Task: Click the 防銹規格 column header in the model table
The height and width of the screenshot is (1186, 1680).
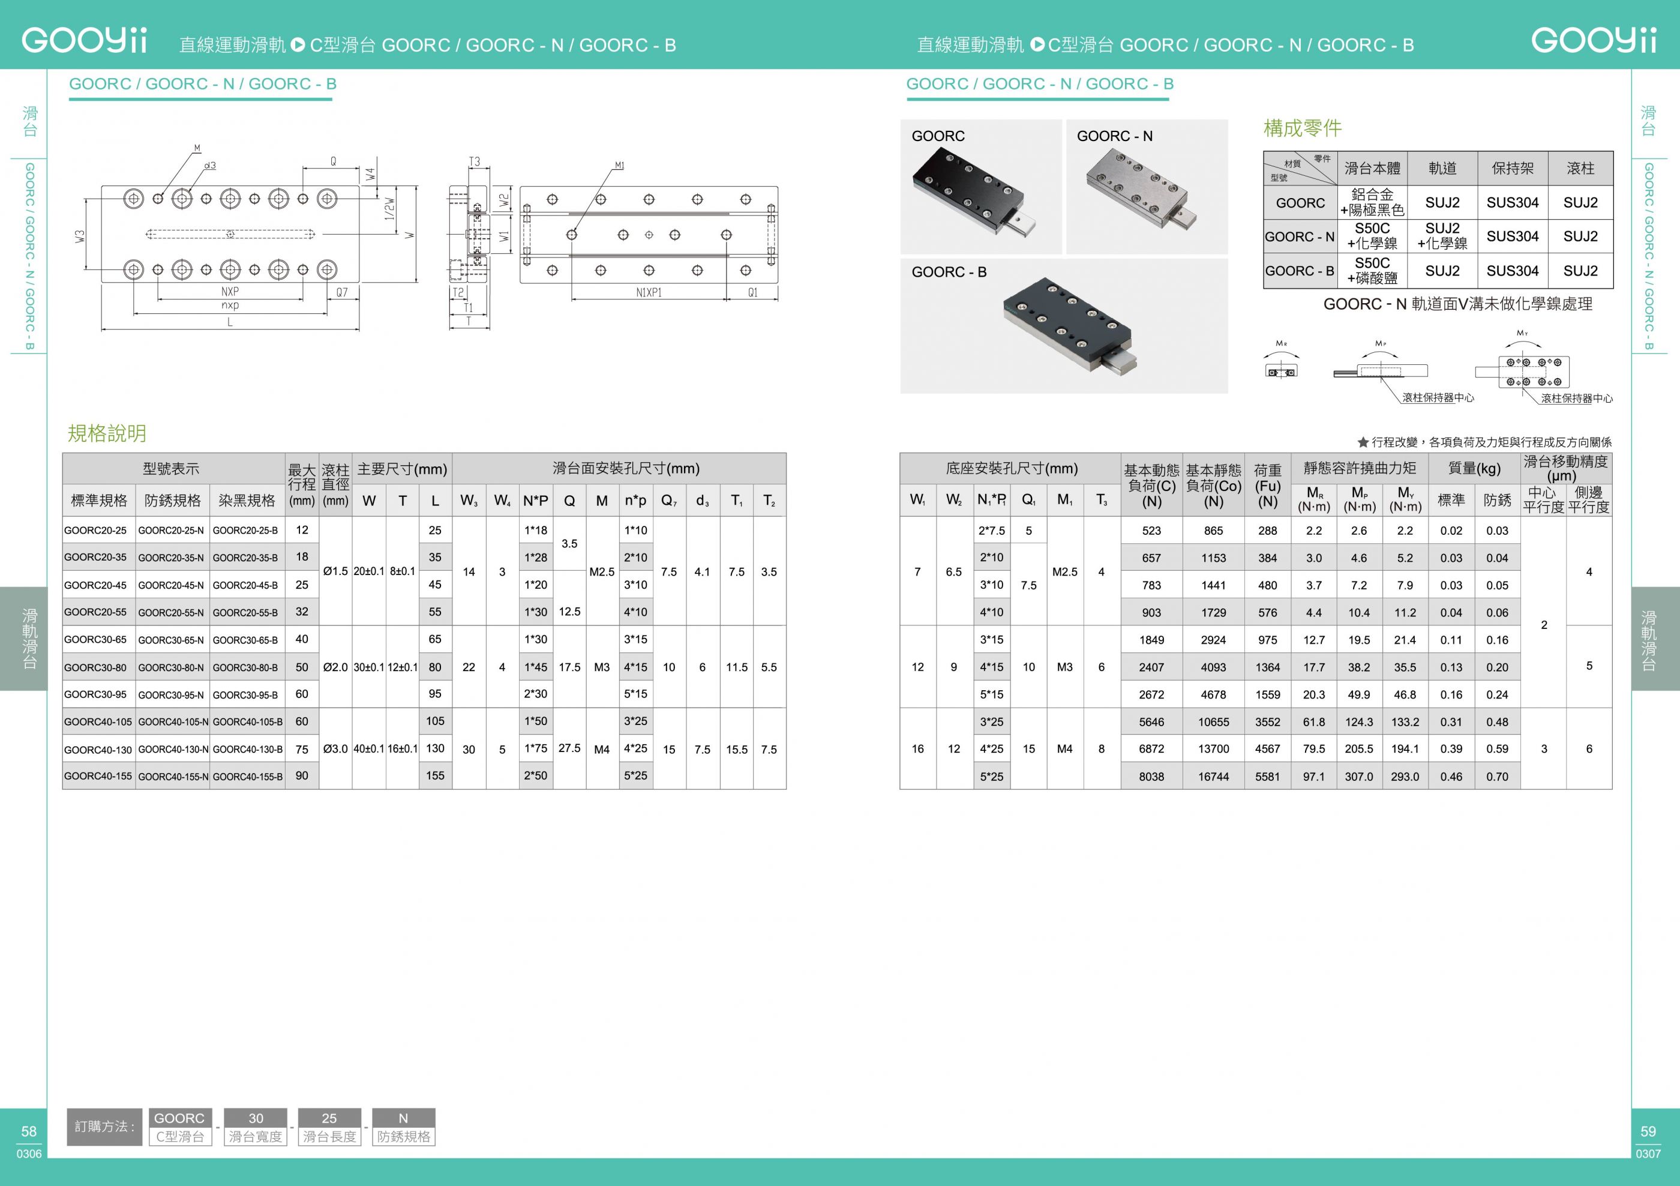Action: click(x=173, y=500)
